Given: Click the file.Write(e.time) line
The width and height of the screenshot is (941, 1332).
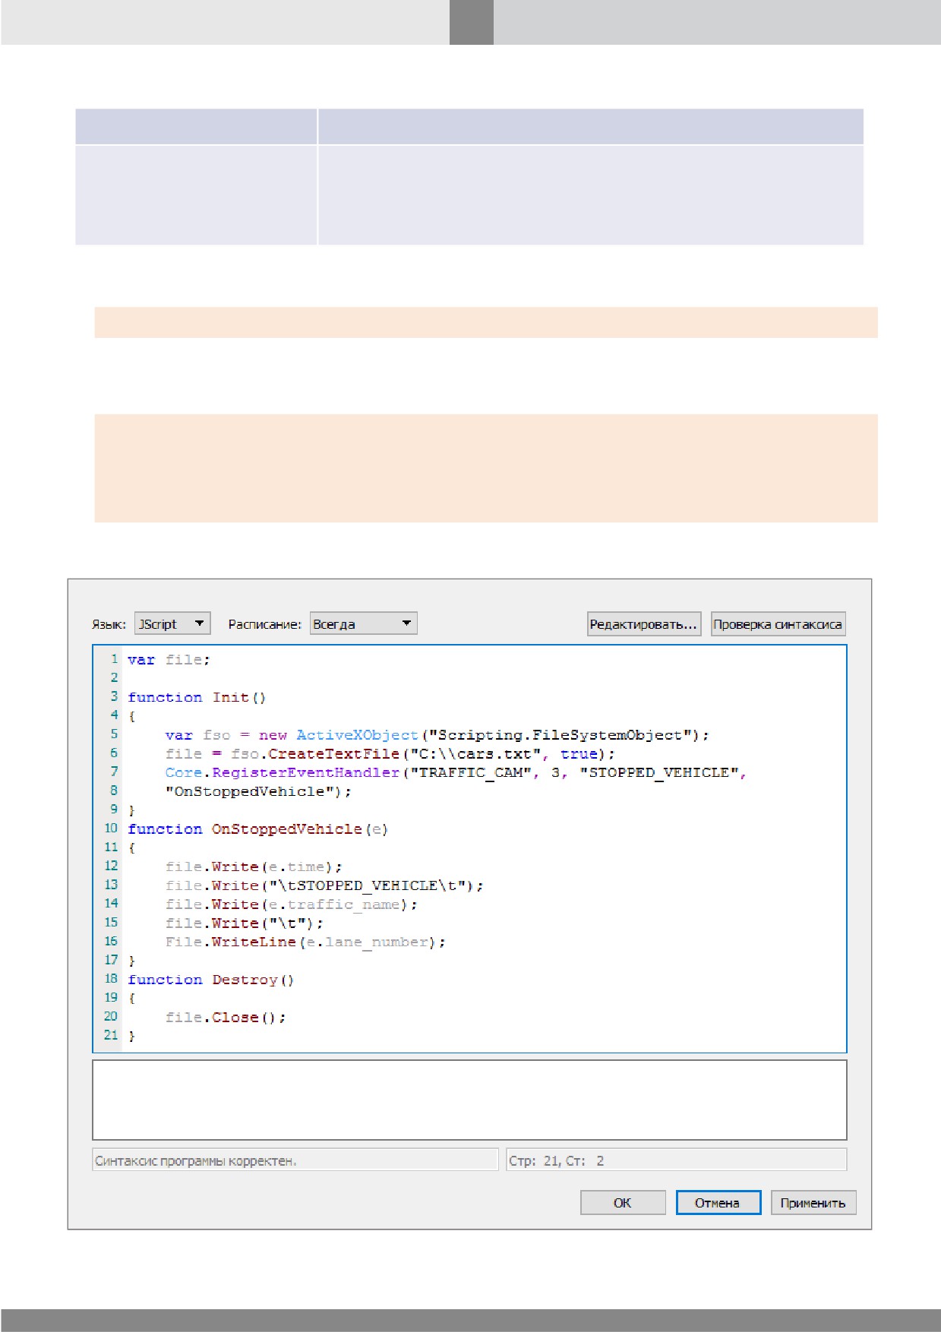Looking at the screenshot, I should 254,866.
